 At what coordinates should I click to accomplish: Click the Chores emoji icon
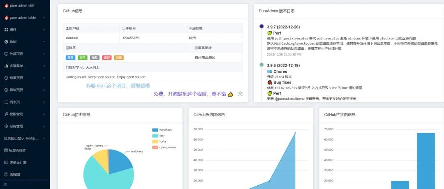click(270, 71)
